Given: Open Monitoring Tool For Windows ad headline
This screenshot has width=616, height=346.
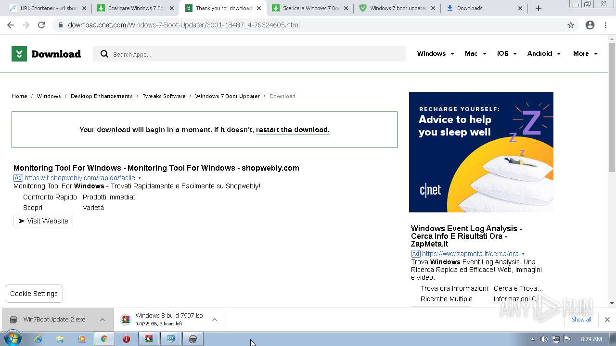Looking at the screenshot, I should coord(156,168).
